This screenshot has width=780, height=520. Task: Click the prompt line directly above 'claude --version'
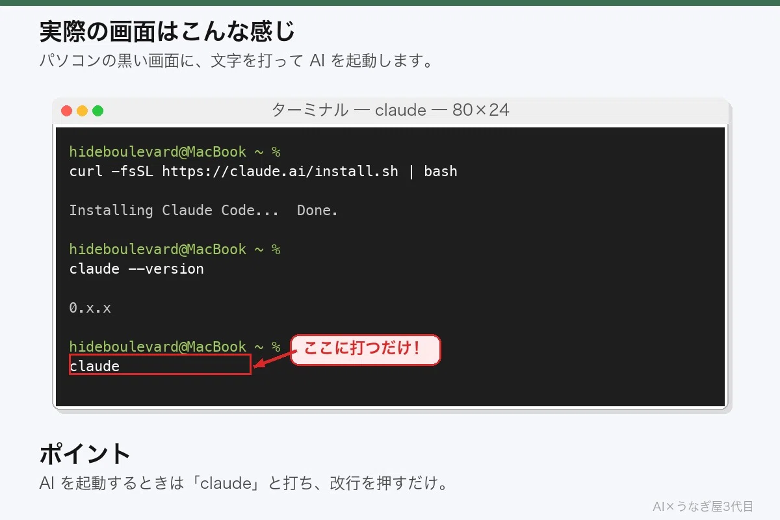pyautogui.click(x=175, y=250)
